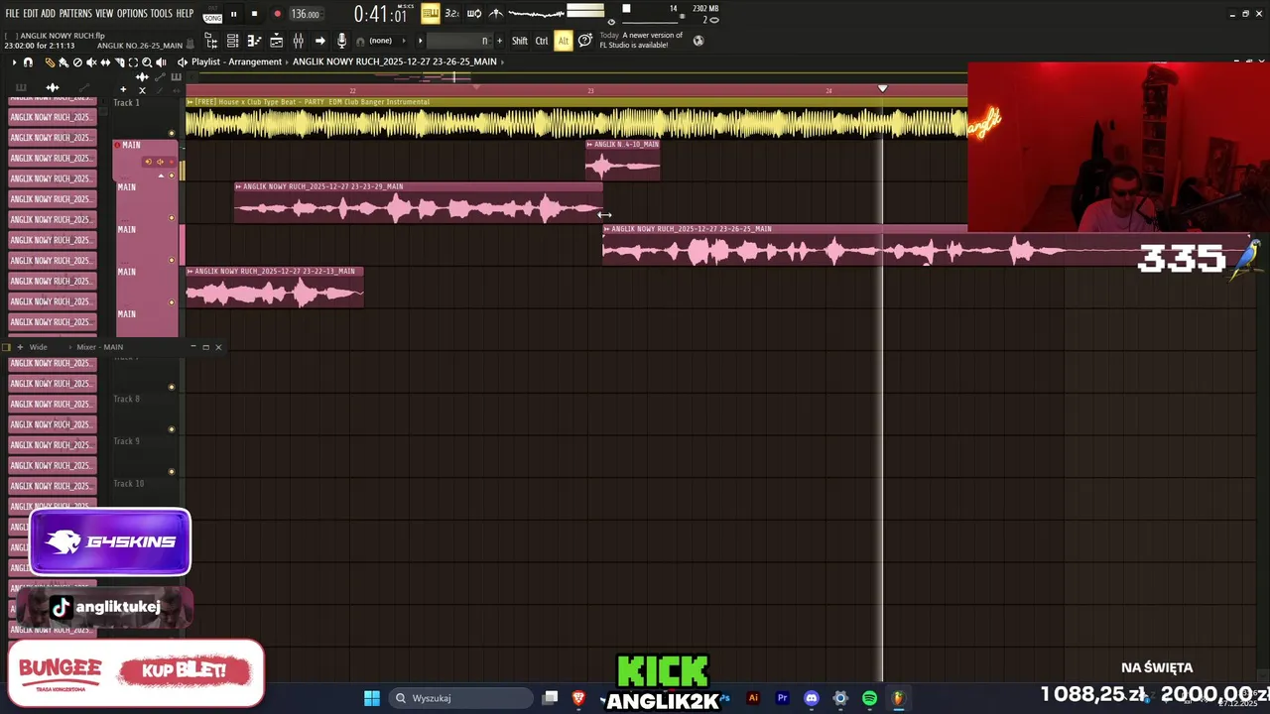Select the mute tool in playlist toolbar

(x=91, y=62)
